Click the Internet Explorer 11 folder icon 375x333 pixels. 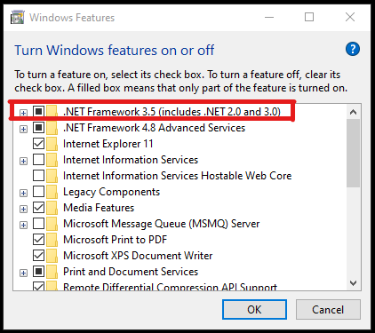(x=52, y=144)
